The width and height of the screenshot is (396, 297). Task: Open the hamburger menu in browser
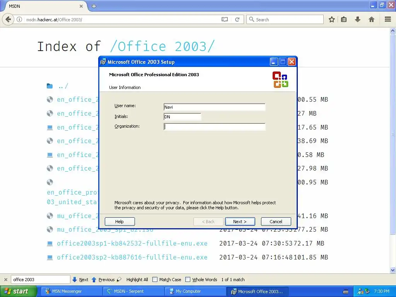tap(388, 19)
